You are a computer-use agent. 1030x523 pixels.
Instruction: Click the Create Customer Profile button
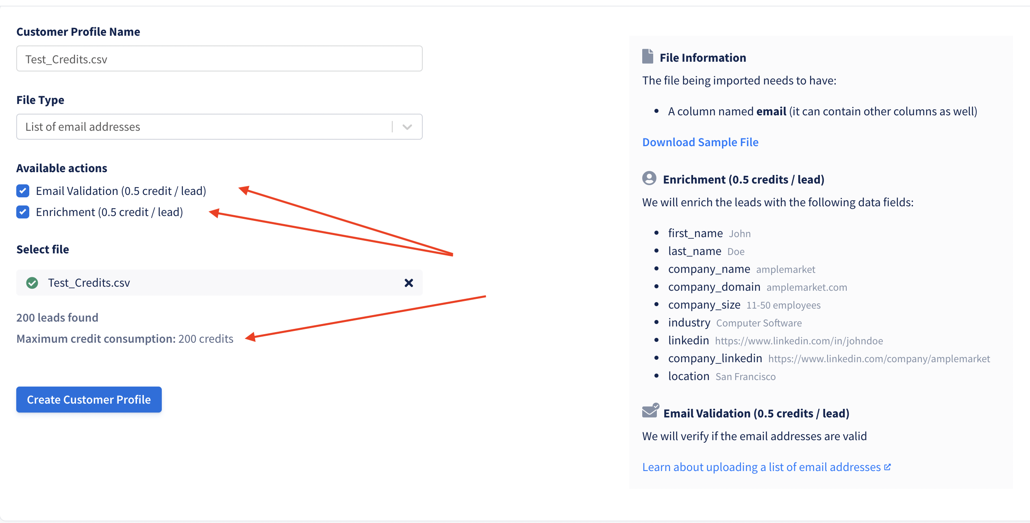[x=89, y=400]
